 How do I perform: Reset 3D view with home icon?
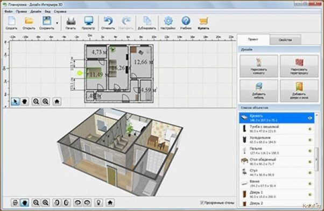coord(110,202)
